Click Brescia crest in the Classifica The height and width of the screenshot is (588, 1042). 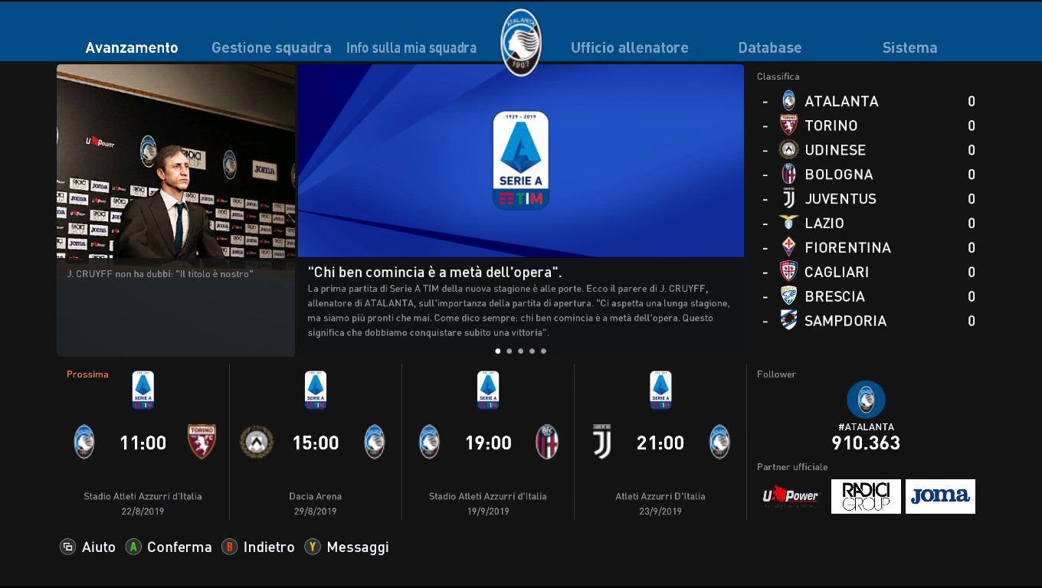coord(788,296)
